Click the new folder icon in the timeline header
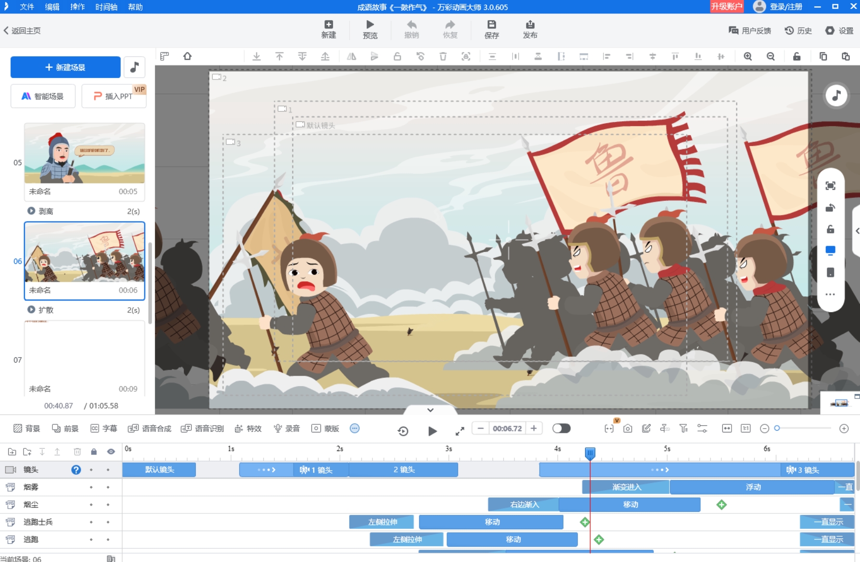Screen dimensions: 860x562 pyautogui.click(x=27, y=452)
